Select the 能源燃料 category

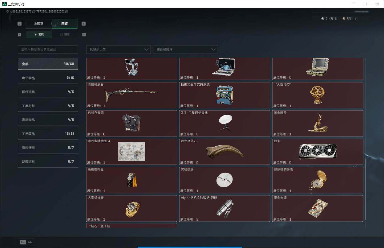pos(48,162)
